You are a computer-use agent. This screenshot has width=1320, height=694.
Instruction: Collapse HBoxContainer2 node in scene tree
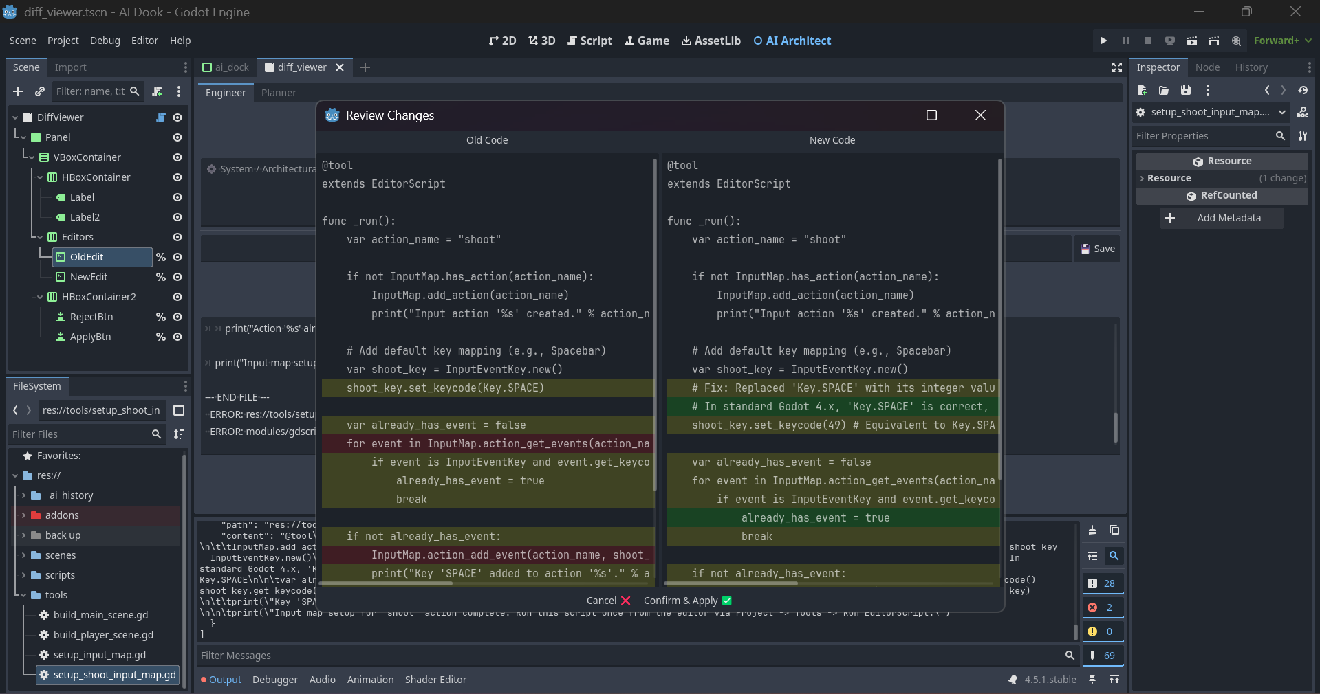tap(40, 297)
